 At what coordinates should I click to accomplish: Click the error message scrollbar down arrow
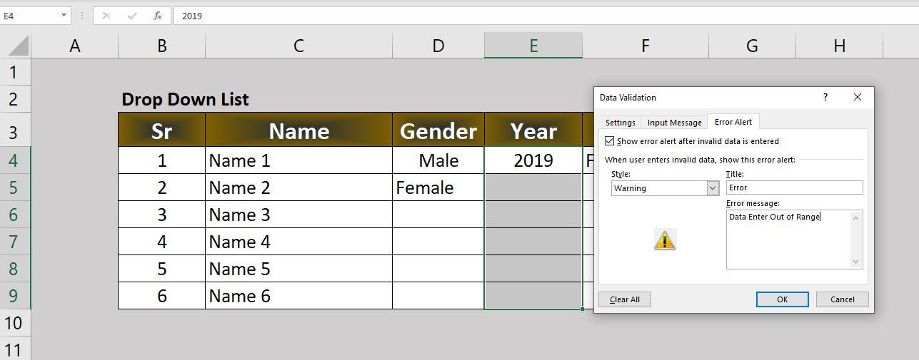coord(856,262)
